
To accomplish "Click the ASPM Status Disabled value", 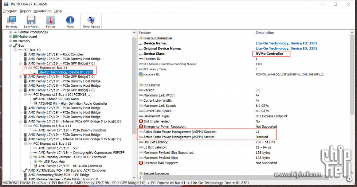I will click(262, 137).
